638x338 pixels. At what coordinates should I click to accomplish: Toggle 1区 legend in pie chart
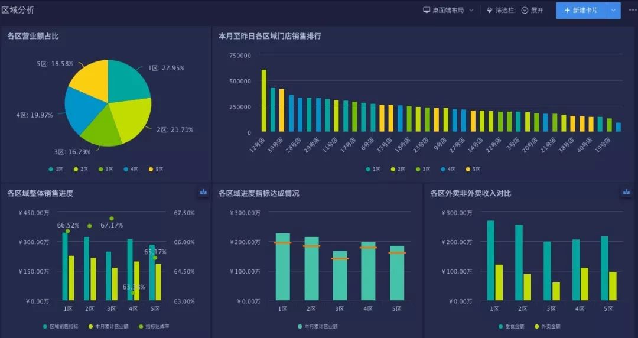[56, 169]
